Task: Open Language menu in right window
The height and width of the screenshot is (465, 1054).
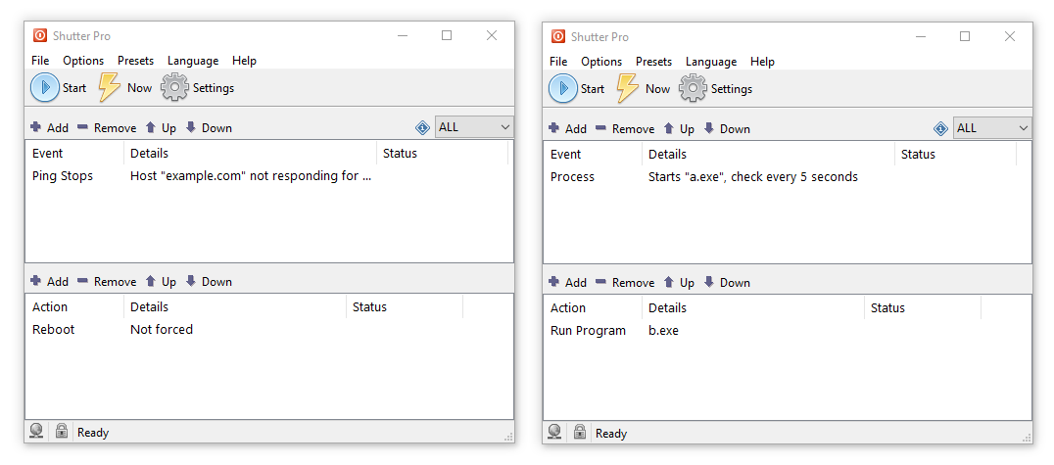Action: 711,61
